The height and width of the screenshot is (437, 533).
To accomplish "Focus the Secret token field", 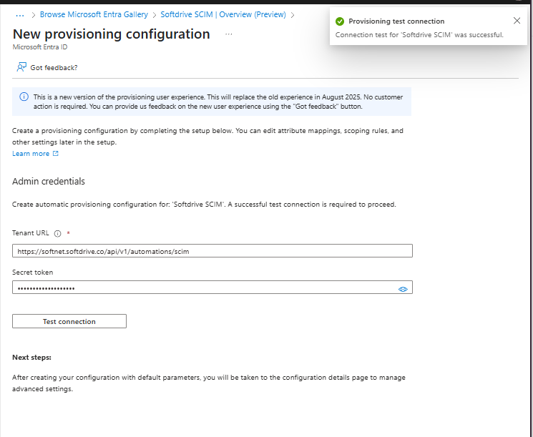I will [x=212, y=288].
